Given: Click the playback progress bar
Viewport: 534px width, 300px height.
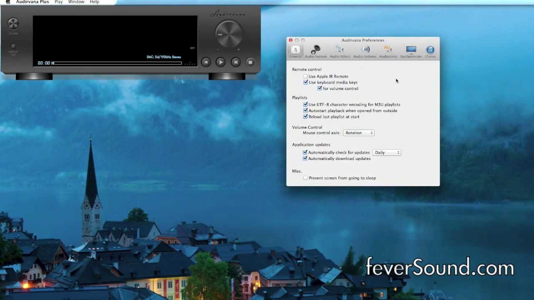Looking at the screenshot, I should (117, 63).
